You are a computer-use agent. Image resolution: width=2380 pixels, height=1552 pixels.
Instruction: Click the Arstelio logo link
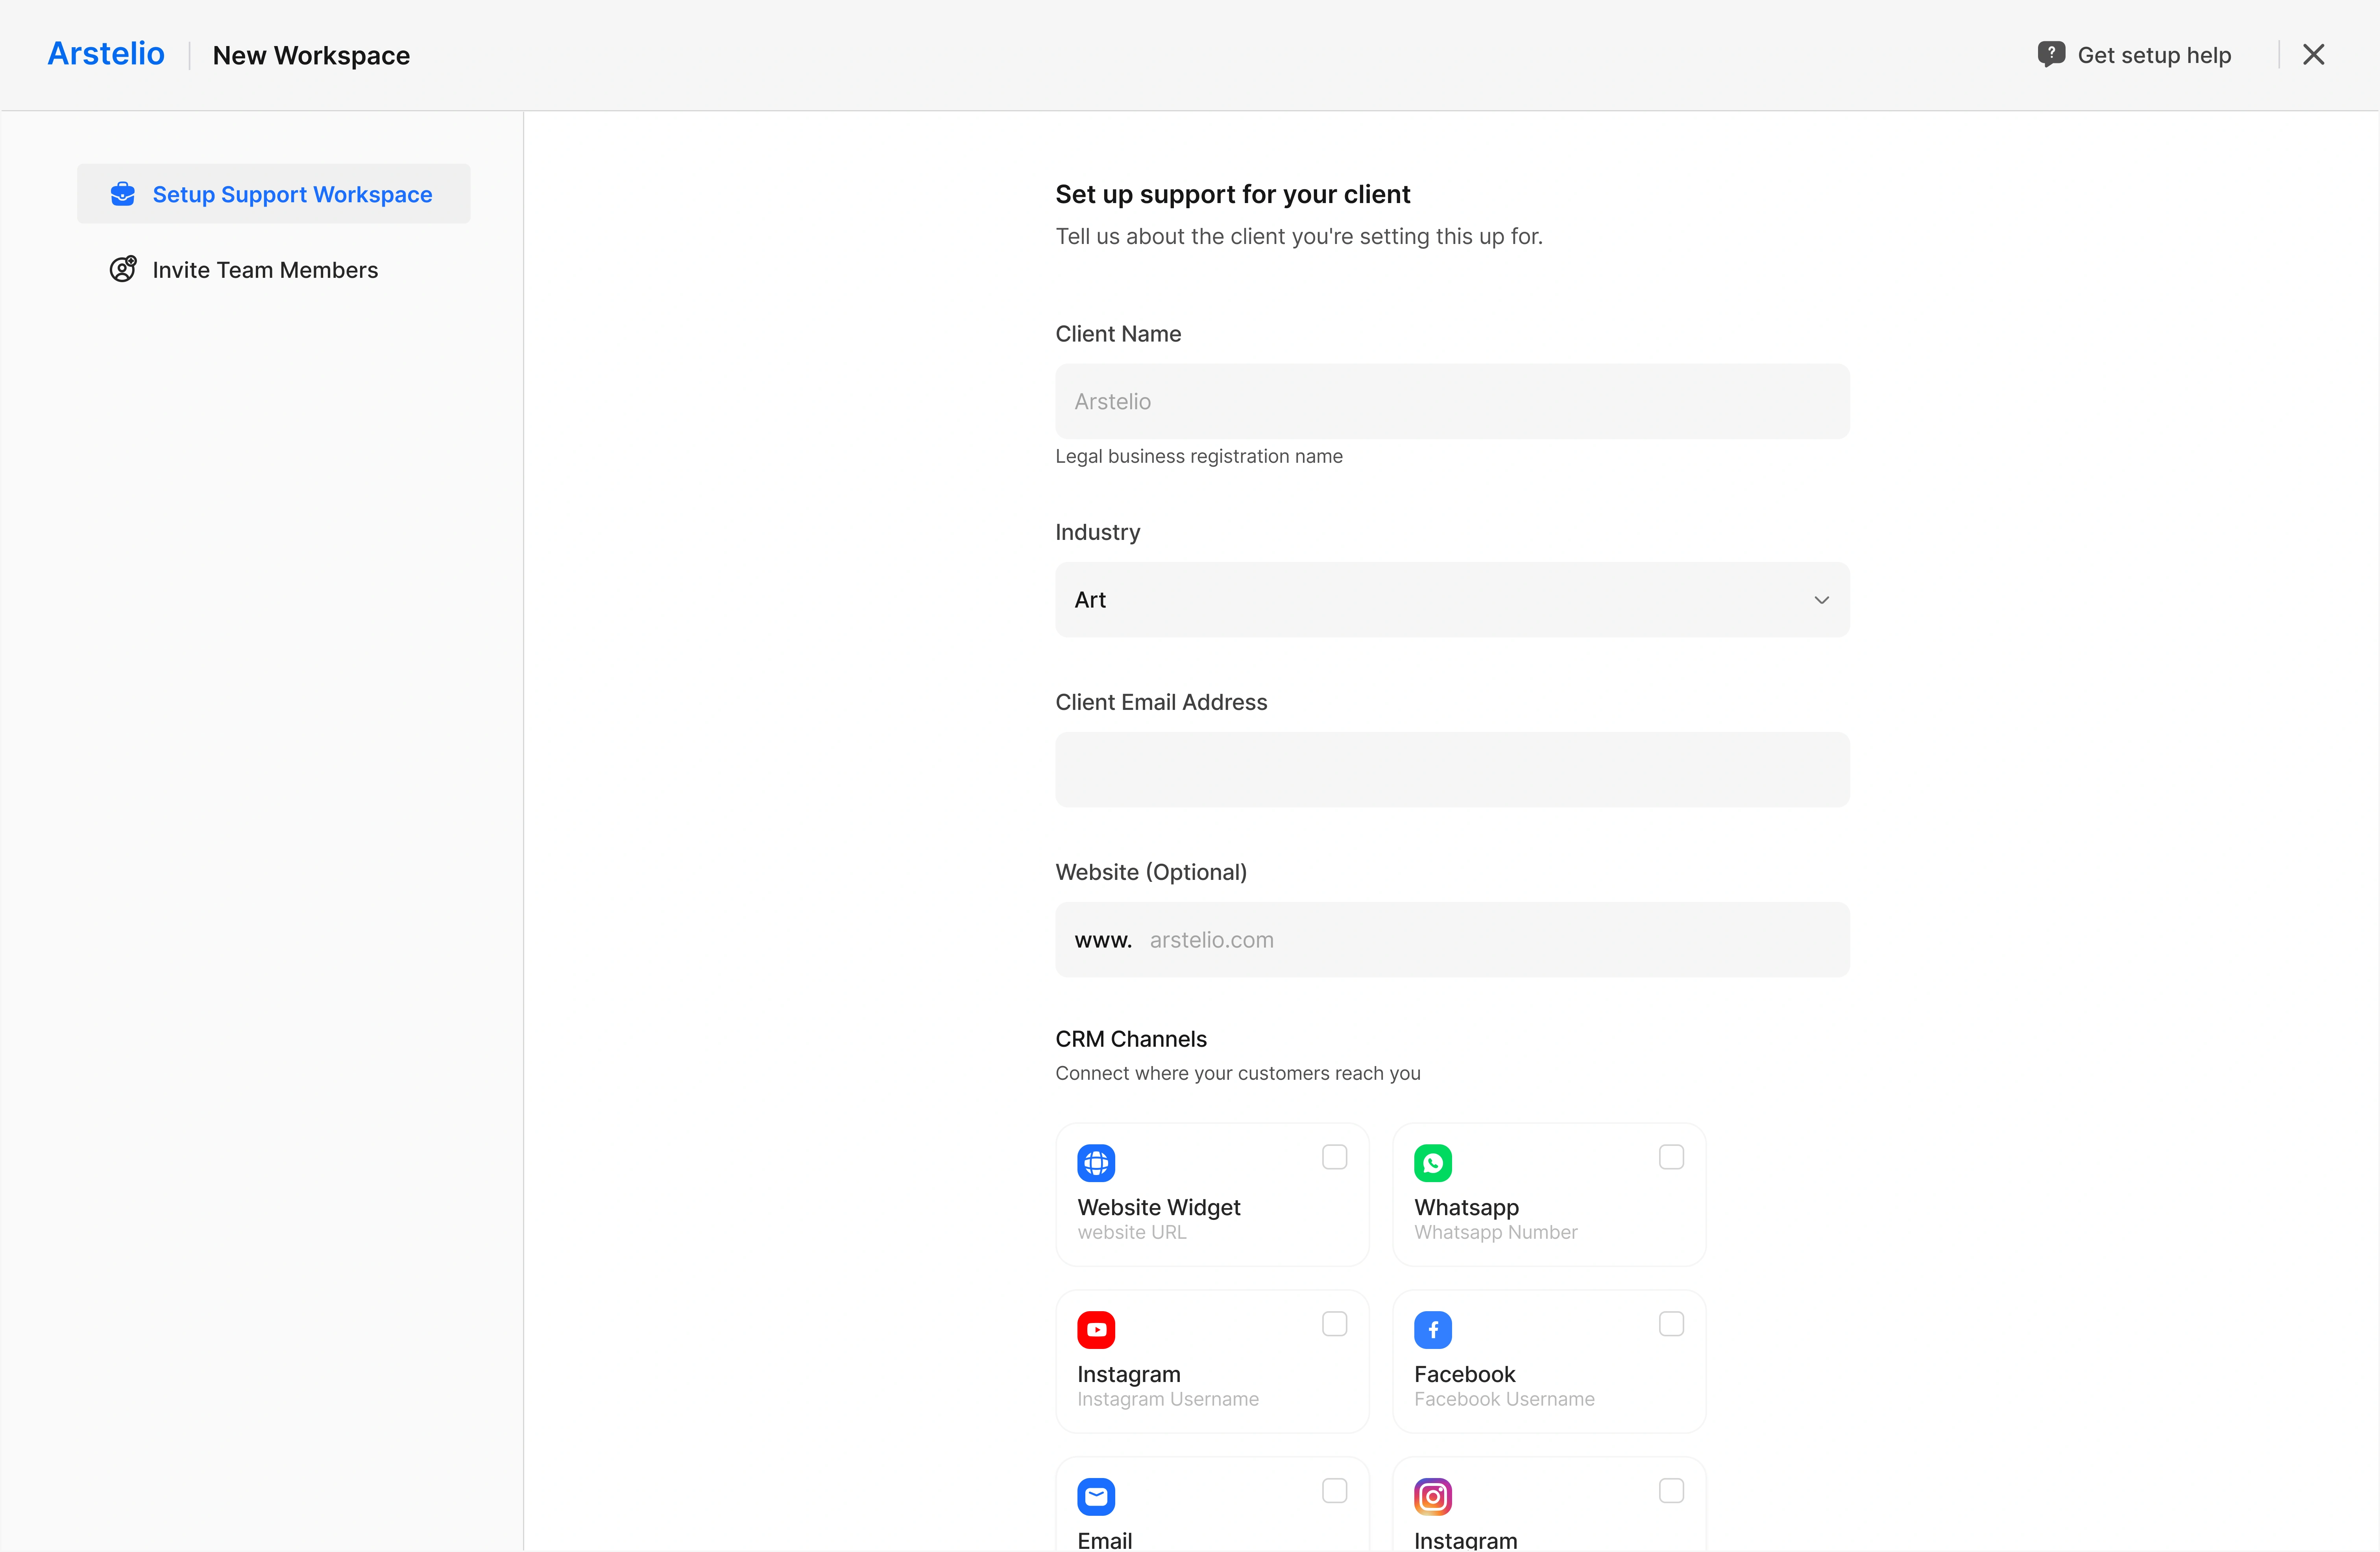pyautogui.click(x=106, y=54)
